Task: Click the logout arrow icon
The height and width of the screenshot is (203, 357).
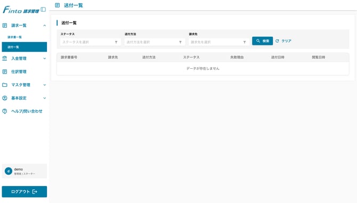Action: 35,192
